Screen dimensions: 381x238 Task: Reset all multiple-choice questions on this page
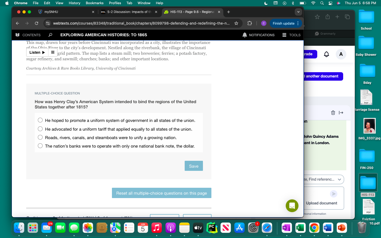tap(161, 193)
